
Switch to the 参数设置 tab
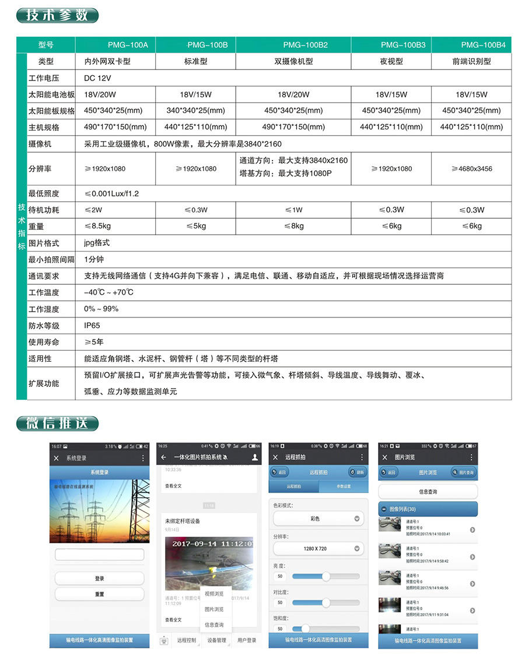click(x=343, y=486)
